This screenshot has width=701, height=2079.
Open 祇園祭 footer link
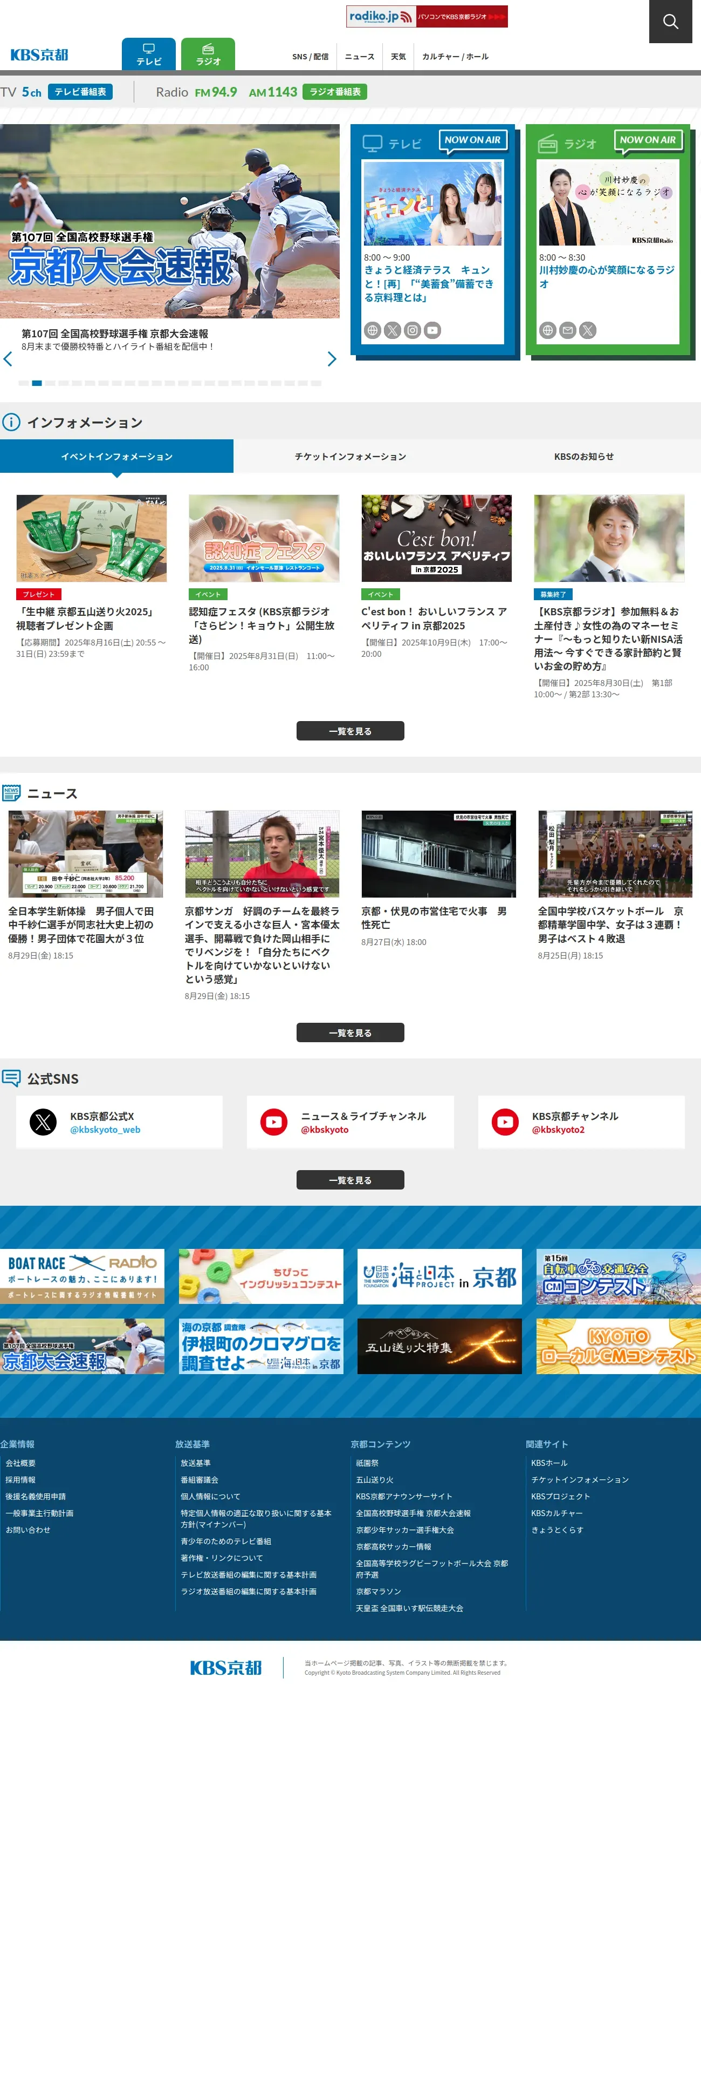pos(367,1463)
